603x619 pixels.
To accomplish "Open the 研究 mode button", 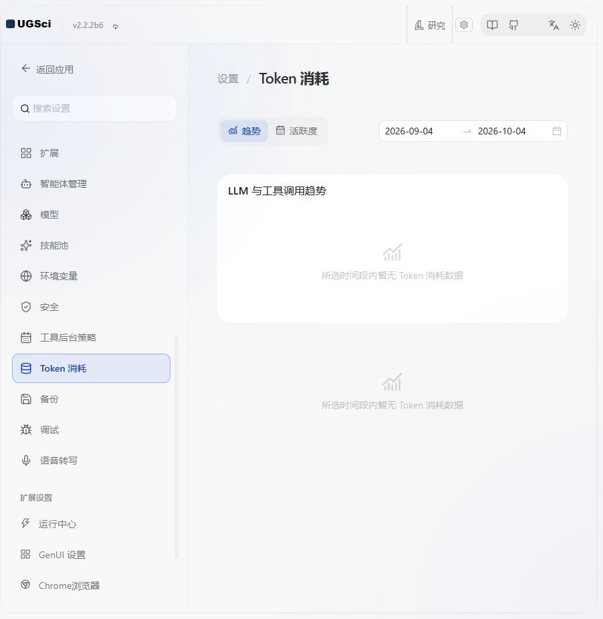I will point(430,25).
